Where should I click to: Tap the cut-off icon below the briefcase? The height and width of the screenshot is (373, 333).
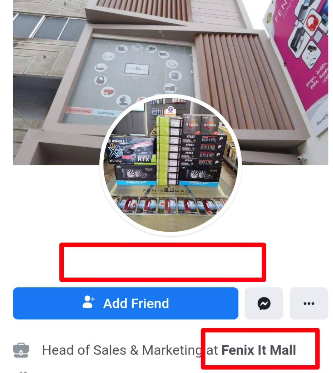click(23, 372)
